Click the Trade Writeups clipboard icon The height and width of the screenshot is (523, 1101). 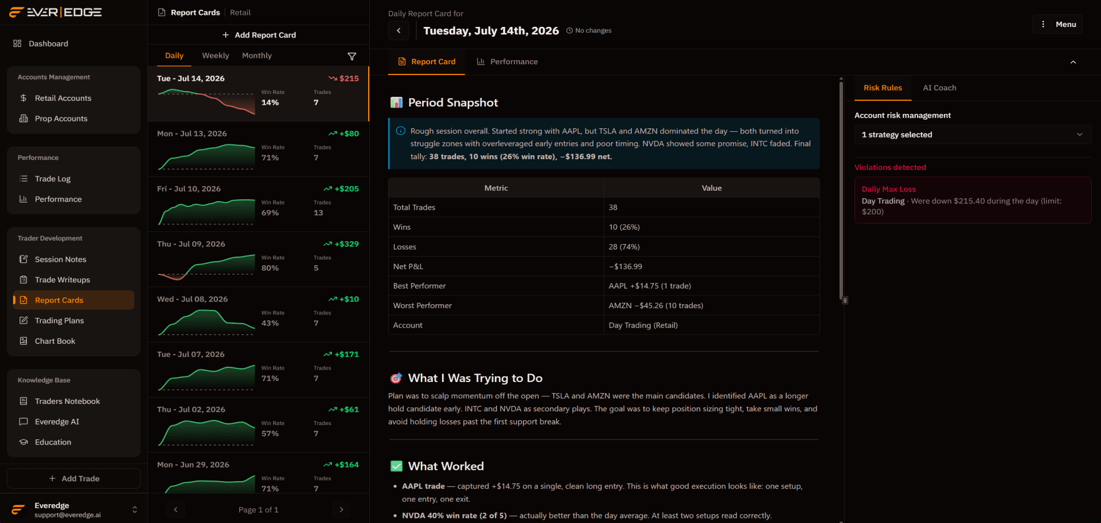24,280
